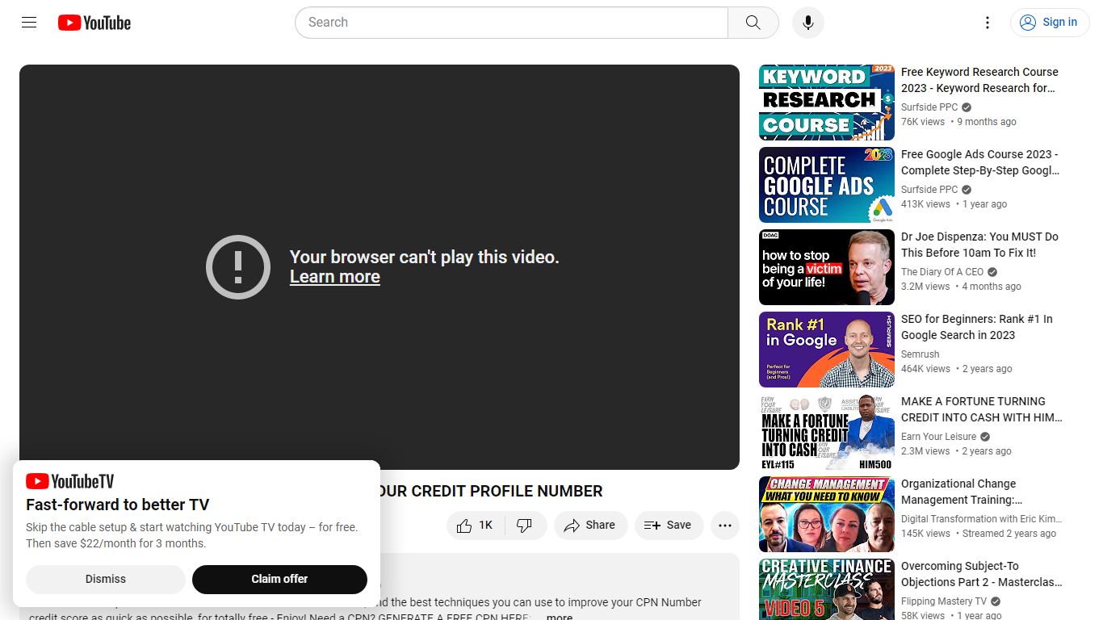The height and width of the screenshot is (620, 1103).
Task: Open Rank #1 in Google thumbnail
Action: pos(827,350)
